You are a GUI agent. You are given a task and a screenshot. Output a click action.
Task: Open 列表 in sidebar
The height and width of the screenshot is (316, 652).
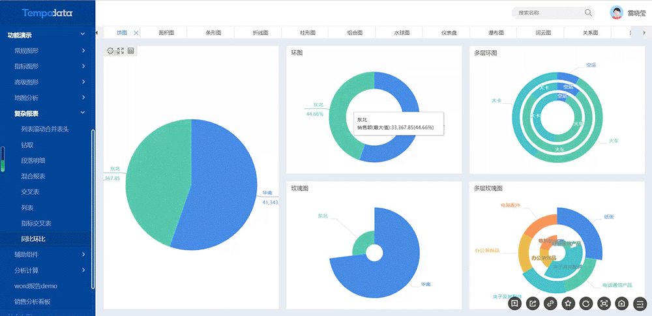[x=27, y=207]
